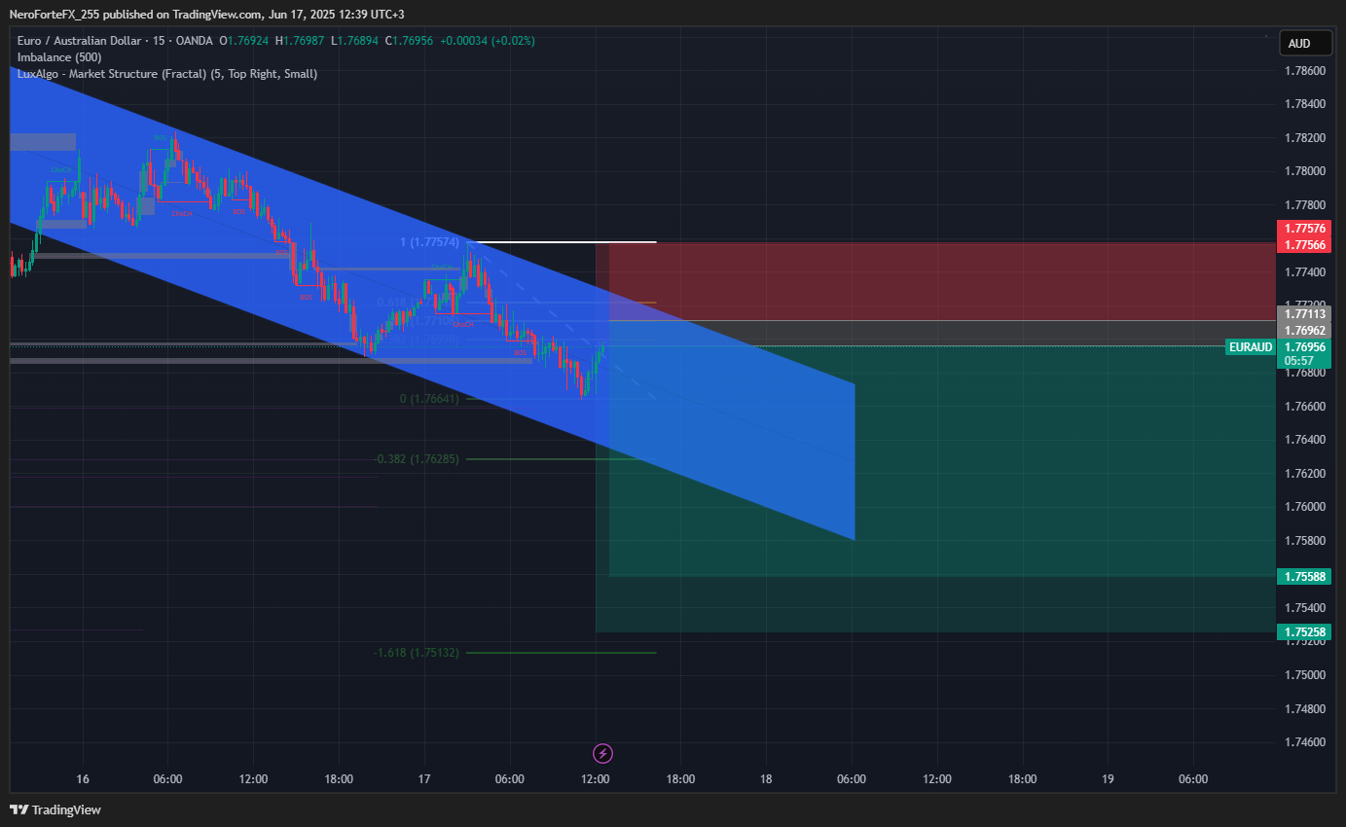Click the low value L1.76894
This screenshot has width=1346, height=827.
pos(355,41)
